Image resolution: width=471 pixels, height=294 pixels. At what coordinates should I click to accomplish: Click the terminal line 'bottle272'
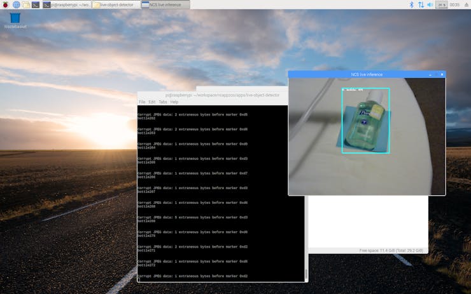[146, 265]
